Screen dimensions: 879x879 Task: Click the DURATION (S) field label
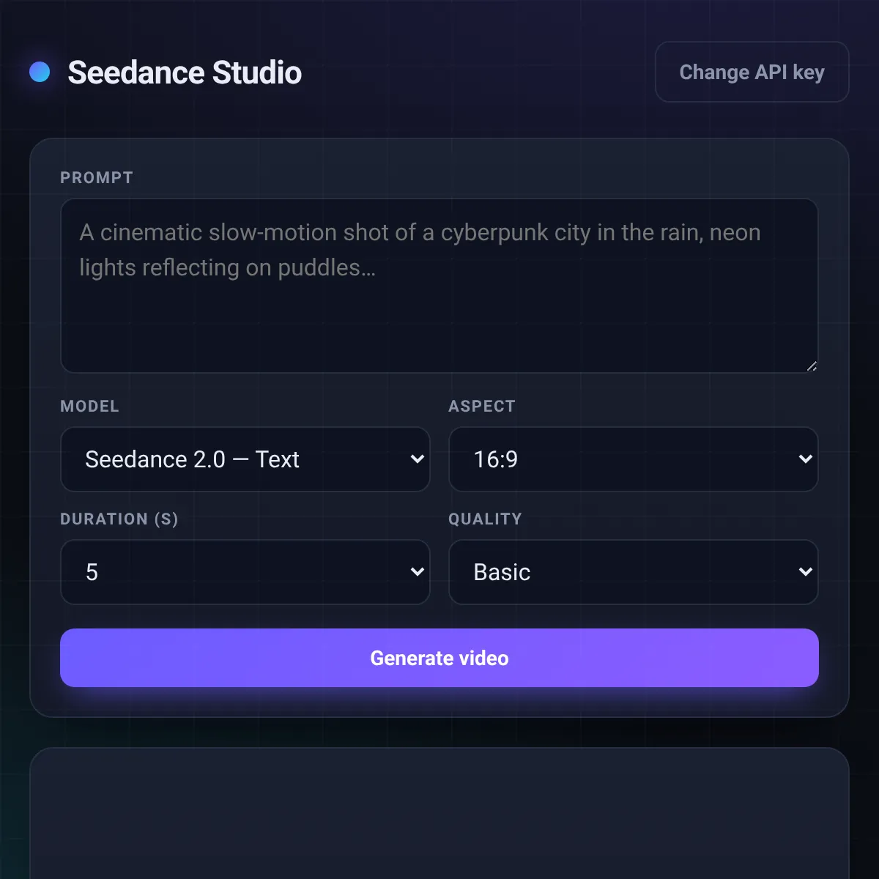(x=119, y=519)
